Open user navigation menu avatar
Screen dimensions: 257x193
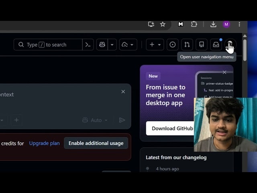click(230, 45)
